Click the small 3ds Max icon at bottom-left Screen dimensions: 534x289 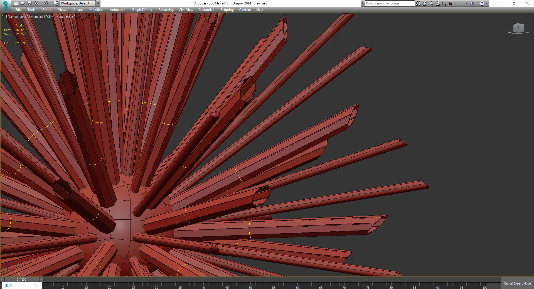[6, 285]
